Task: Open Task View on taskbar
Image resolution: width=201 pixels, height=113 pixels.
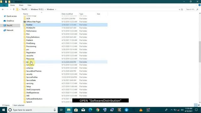Action: pyautogui.click(x=61, y=110)
